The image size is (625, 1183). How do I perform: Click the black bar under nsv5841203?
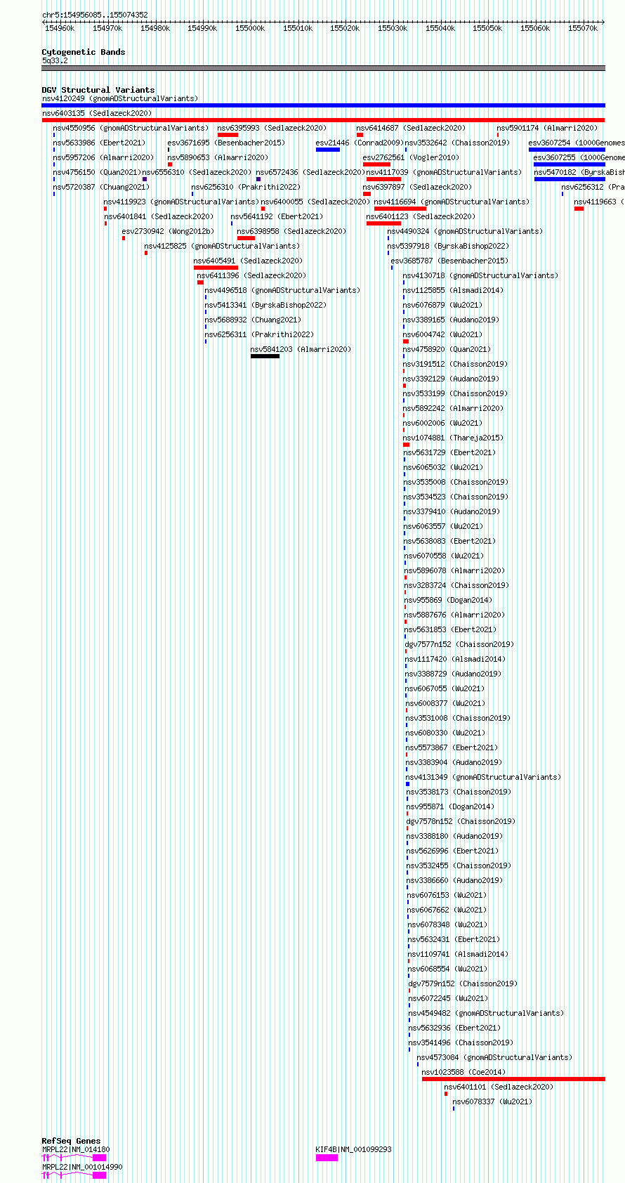click(265, 356)
